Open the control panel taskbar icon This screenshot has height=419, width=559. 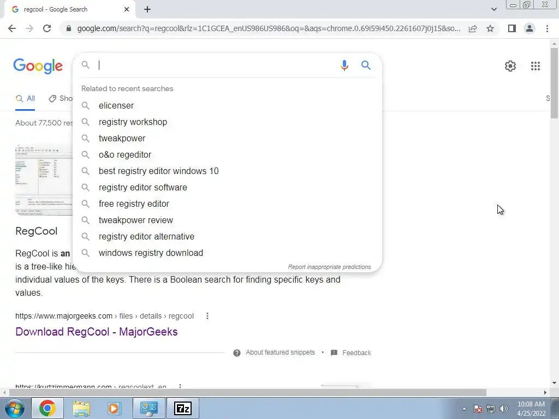click(148, 408)
